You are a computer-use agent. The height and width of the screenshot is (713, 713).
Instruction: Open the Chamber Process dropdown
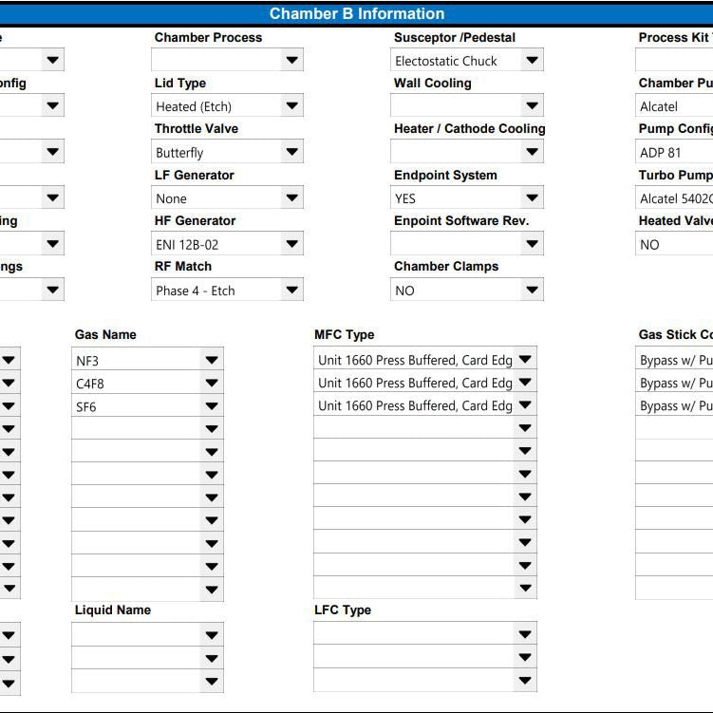[x=291, y=60]
